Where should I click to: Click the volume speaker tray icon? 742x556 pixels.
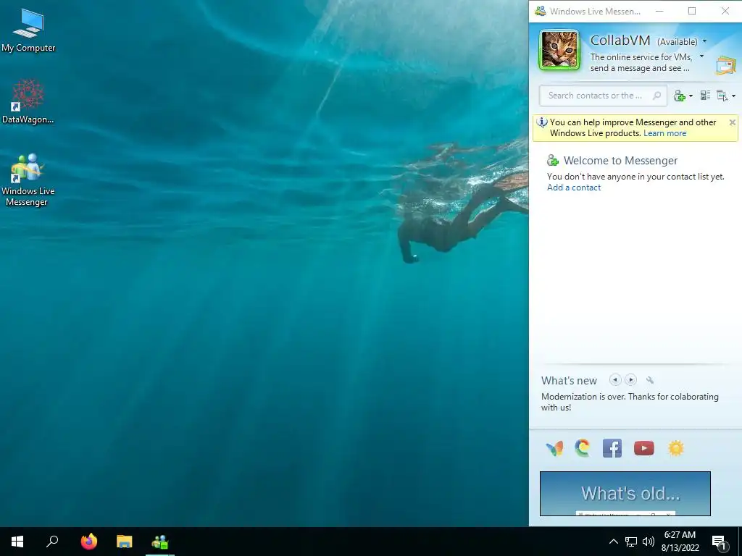(649, 542)
